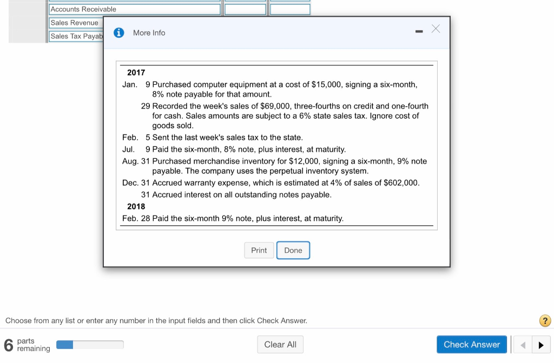
Task: Minimize the More Info window
Action: click(x=419, y=31)
